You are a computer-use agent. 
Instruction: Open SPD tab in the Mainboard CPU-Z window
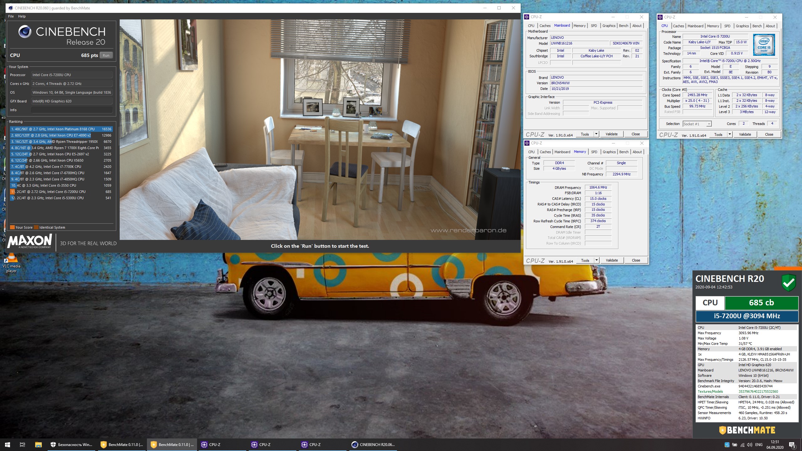(x=594, y=26)
